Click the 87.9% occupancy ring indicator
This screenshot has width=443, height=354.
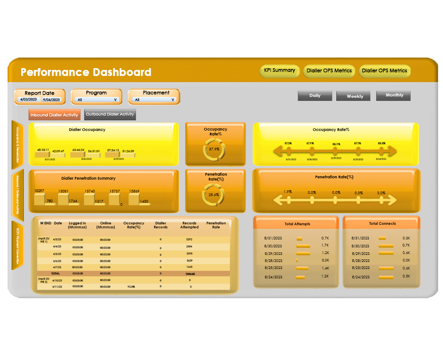tap(214, 150)
